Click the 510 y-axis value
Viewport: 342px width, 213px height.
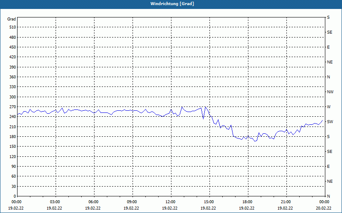pos(13,27)
